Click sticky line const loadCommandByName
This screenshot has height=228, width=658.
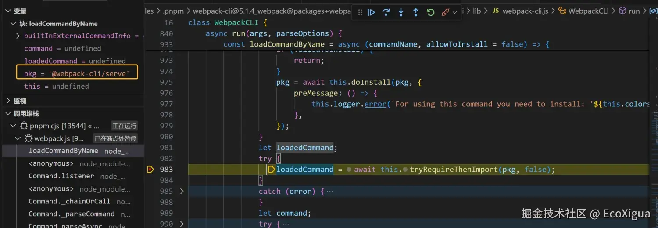386,44
